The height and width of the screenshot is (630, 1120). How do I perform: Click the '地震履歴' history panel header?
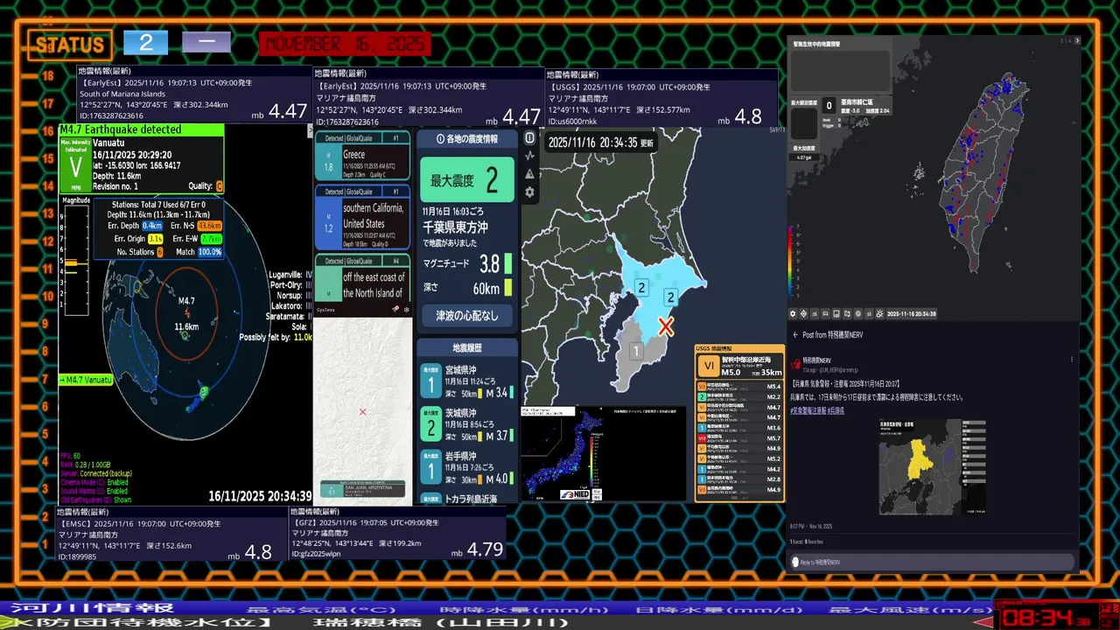[466, 347]
